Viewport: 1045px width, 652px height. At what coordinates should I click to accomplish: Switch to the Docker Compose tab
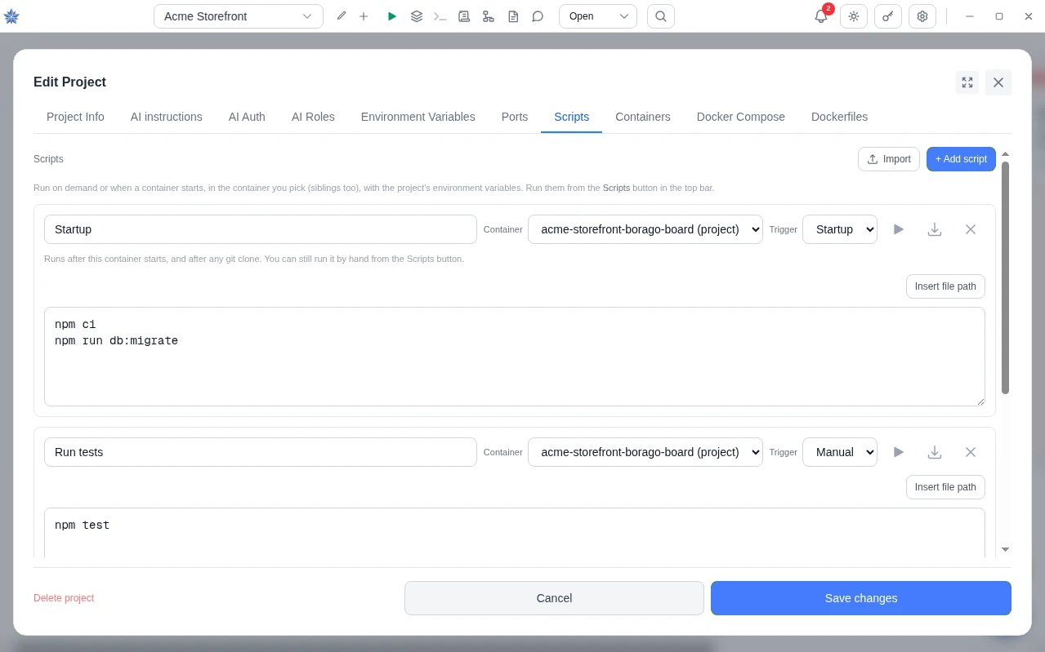(x=741, y=117)
